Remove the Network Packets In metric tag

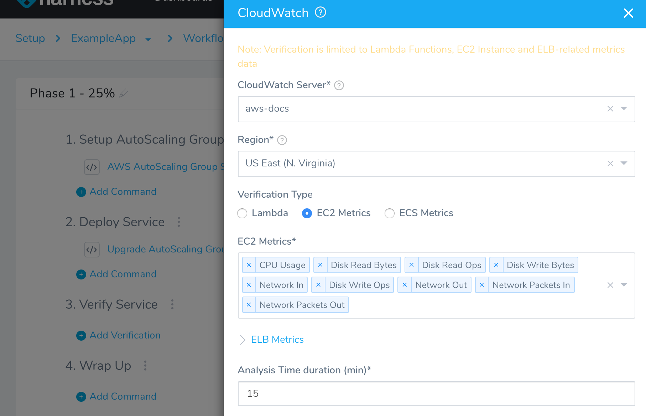pos(482,285)
